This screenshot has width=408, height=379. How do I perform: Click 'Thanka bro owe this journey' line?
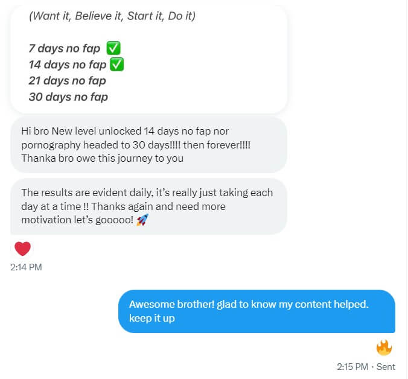pos(103,158)
